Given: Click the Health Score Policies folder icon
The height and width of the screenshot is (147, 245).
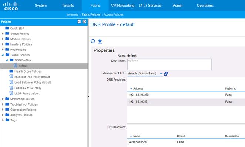Looking at the screenshot, I should [11, 71].
